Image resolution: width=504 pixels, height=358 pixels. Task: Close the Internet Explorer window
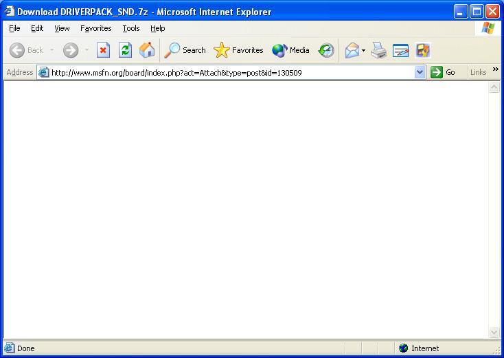click(492, 12)
